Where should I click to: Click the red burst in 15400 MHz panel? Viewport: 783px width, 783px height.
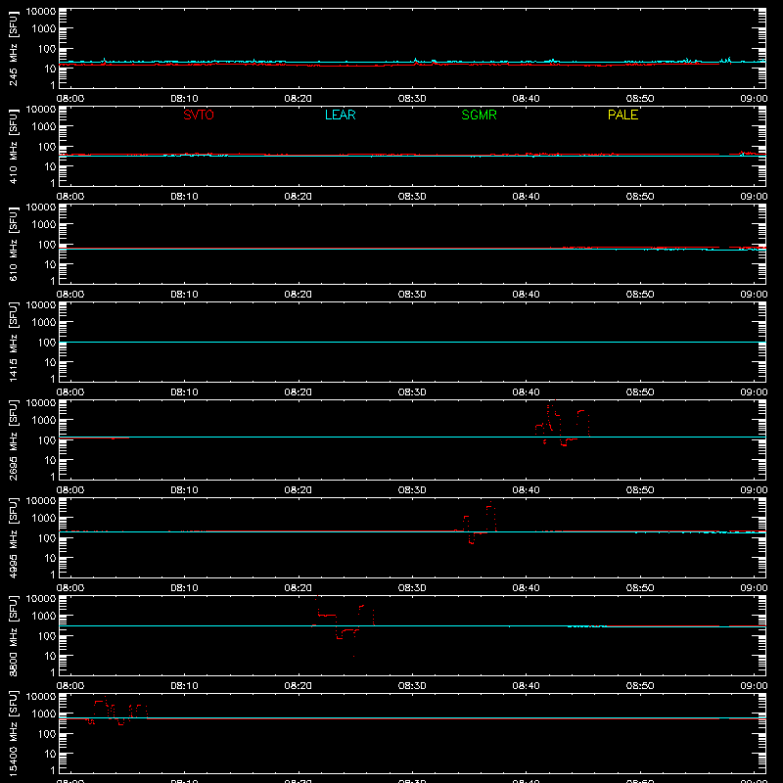click(x=116, y=711)
